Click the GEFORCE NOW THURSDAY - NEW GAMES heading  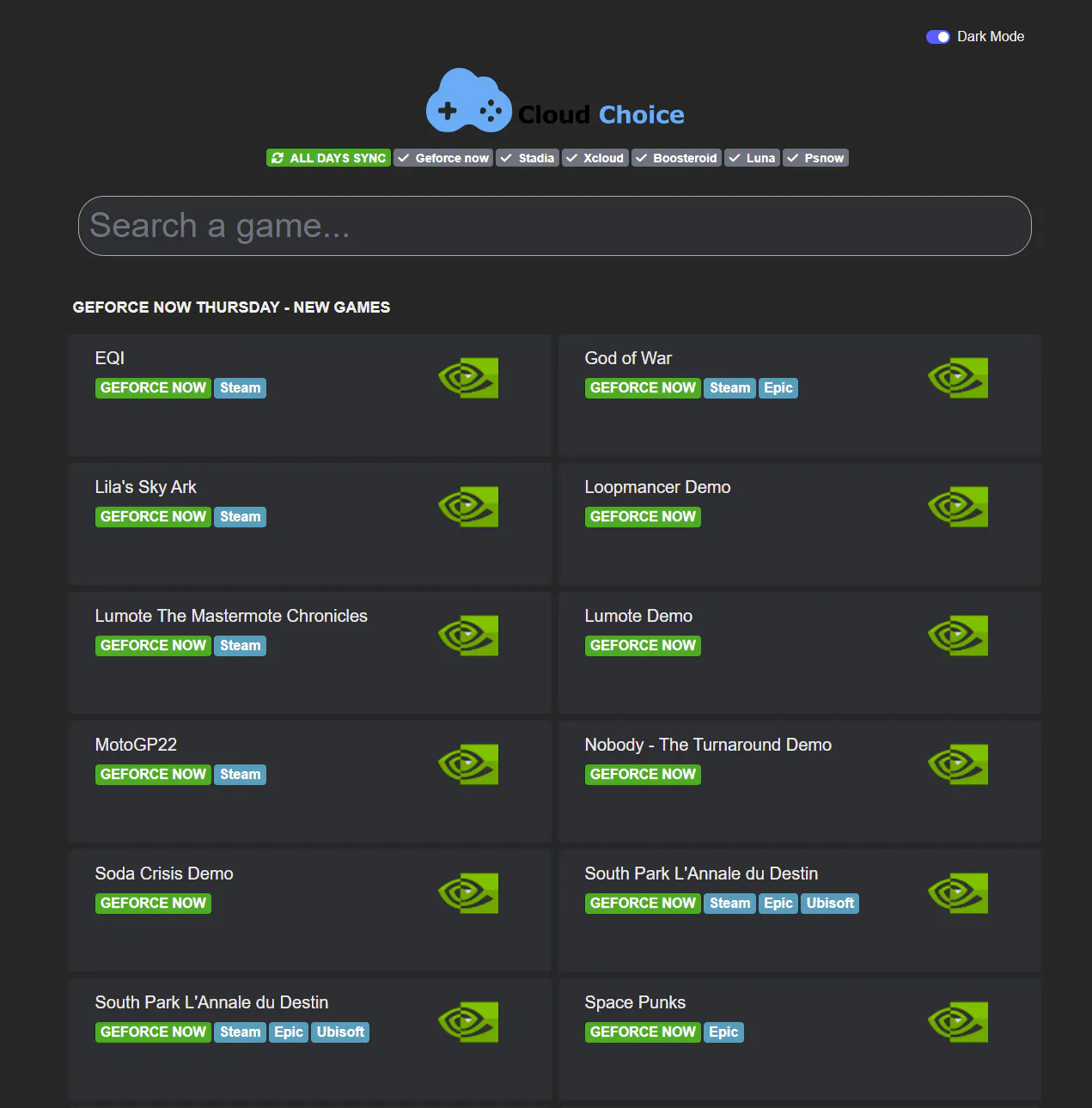[x=231, y=307]
